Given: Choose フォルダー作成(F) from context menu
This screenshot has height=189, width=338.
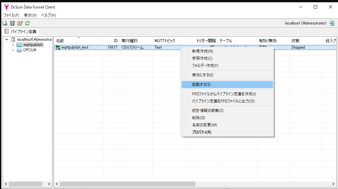Looking at the screenshot, I should (227, 66).
